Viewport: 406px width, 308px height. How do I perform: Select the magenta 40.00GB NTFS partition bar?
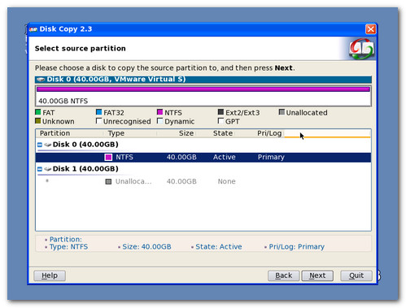(203, 89)
